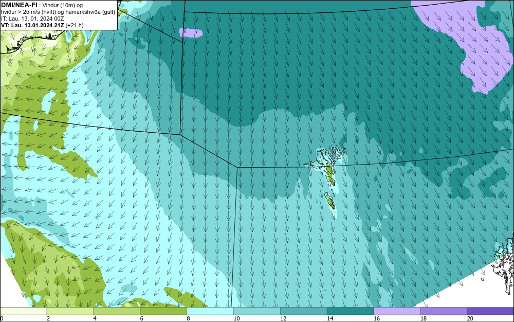Click the southern Faroe island (Suðuroy) green area
Image resolution: width=514 pixels, height=322 pixels.
pos(330,201)
